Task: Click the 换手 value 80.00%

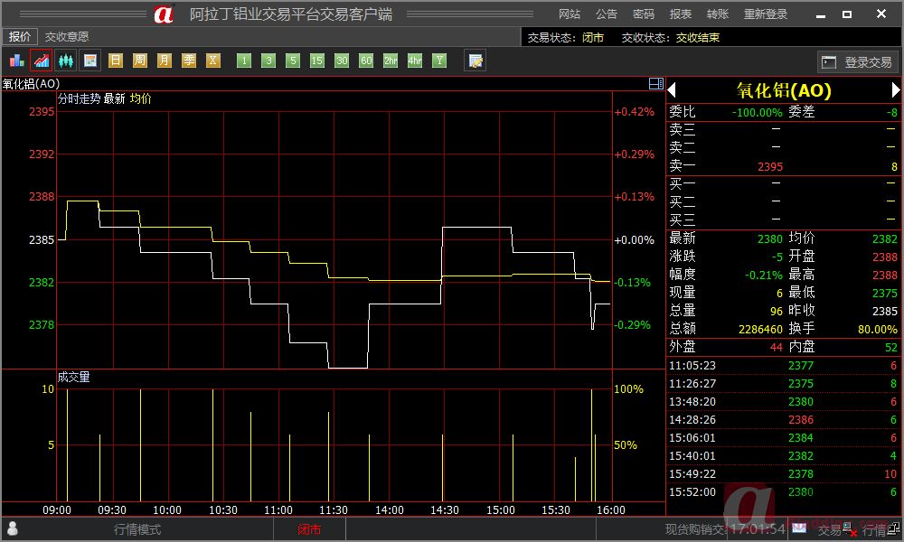Action: (x=878, y=329)
